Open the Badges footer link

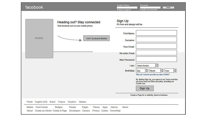[x=59, y=107]
